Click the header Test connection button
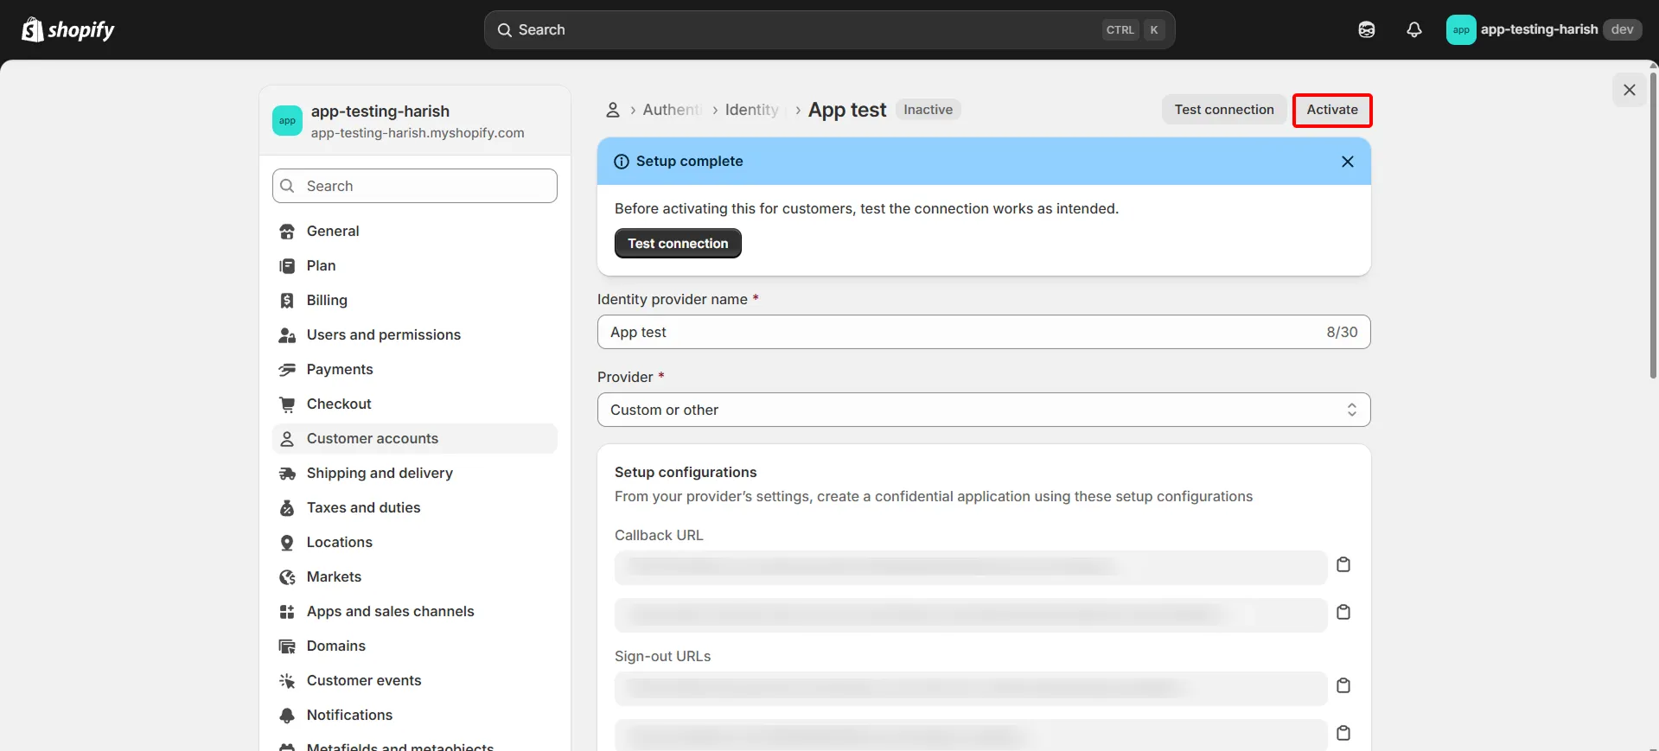The height and width of the screenshot is (751, 1659). [x=1224, y=110]
